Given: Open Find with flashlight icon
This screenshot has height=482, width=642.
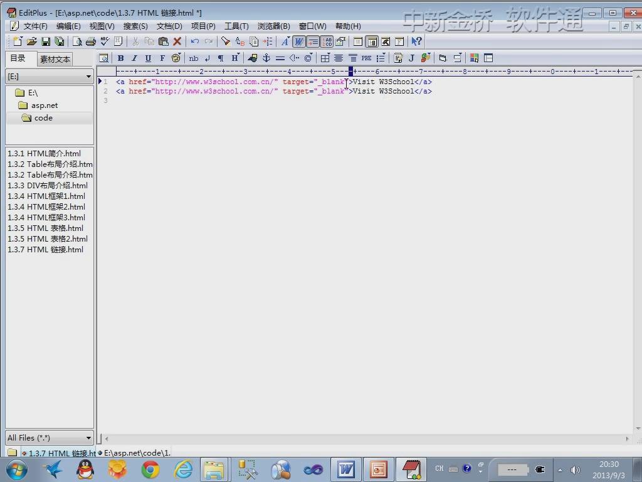Looking at the screenshot, I should (226, 41).
